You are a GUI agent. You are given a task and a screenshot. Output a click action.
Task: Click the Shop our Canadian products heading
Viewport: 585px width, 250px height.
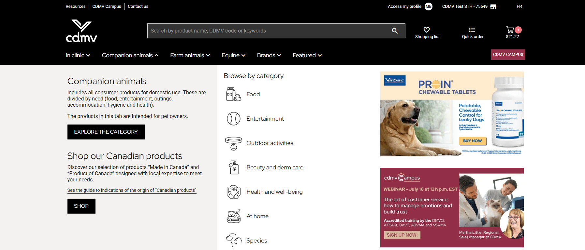(125, 156)
